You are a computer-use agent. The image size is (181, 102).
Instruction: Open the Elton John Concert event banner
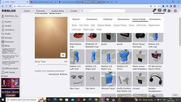tap(10, 93)
